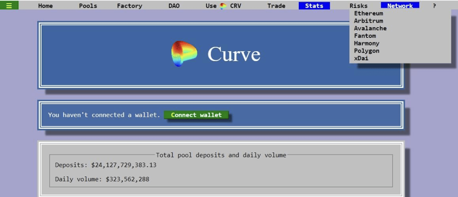Image resolution: width=458 pixels, height=197 pixels.
Task: Open the Pools menu
Action: (88, 6)
